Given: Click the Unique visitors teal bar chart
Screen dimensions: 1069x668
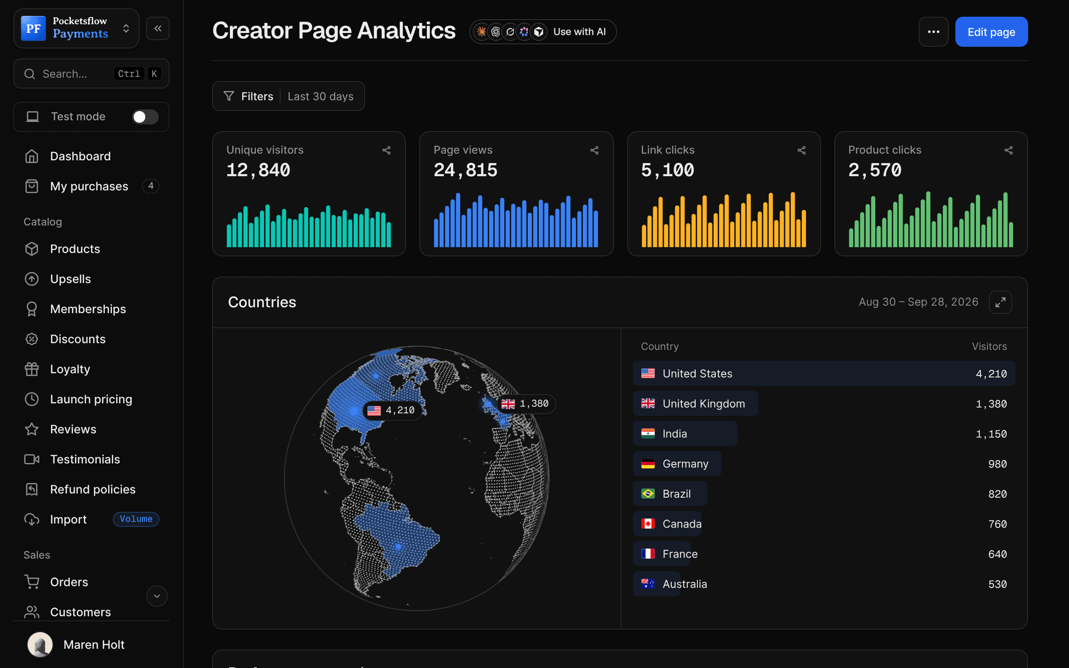Looking at the screenshot, I should (309, 225).
